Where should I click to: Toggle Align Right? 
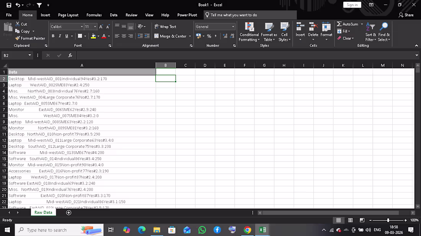click(131, 36)
